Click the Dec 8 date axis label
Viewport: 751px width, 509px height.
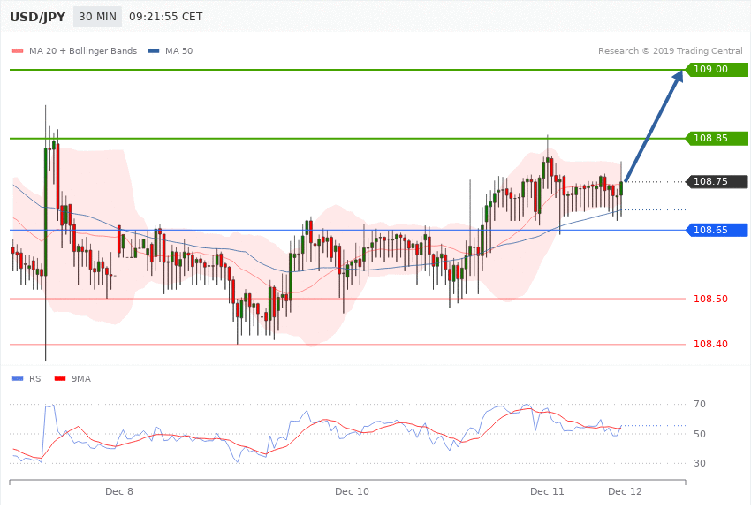118,491
